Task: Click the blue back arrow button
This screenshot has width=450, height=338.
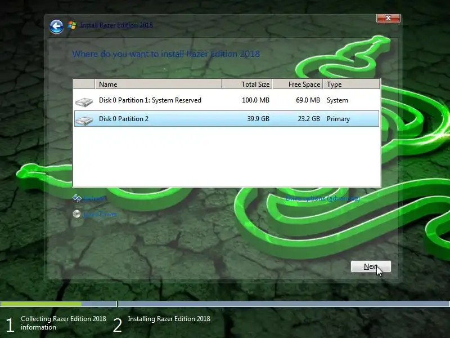Action: pos(57,26)
